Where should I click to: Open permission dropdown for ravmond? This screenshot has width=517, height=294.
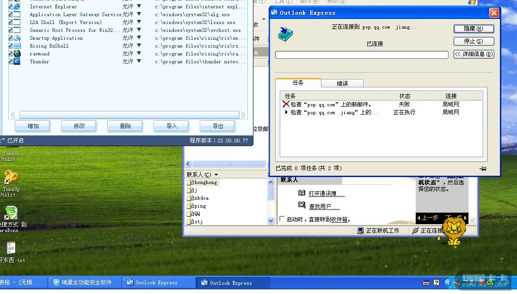click(139, 54)
